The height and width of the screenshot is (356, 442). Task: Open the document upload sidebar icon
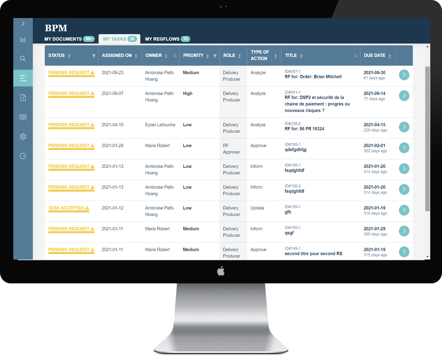(23, 98)
